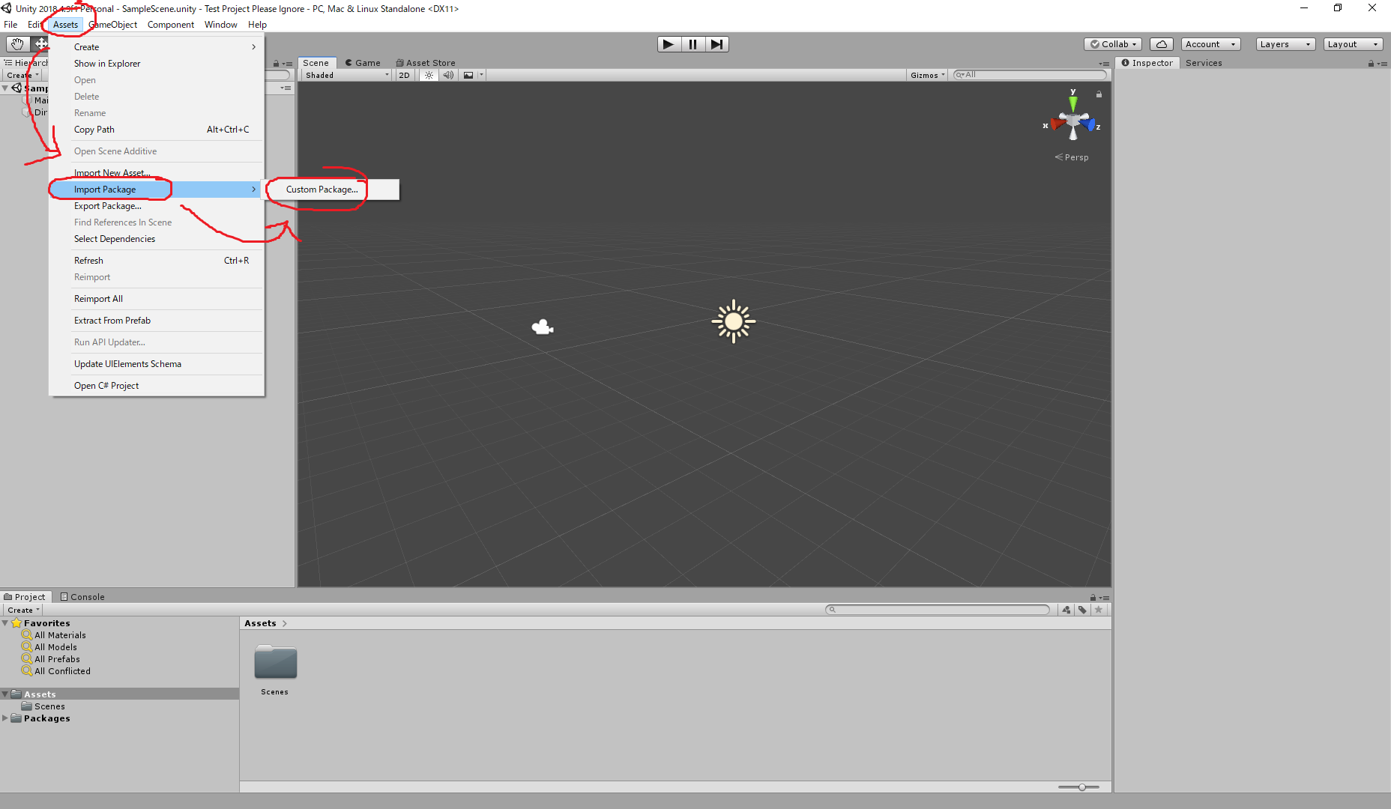Pause scene playback
The image size is (1391, 809).
(693, 43)
